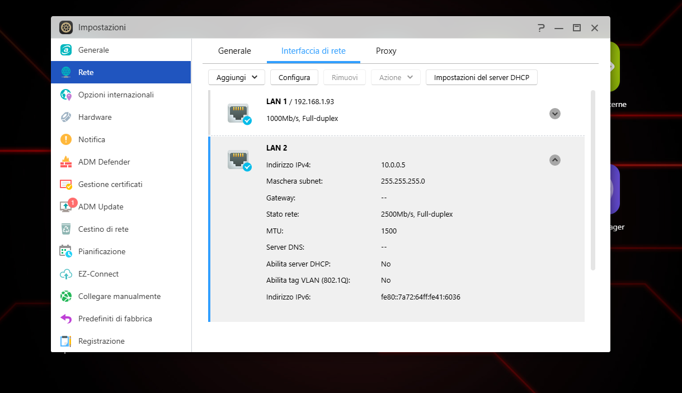Go to Gestione certificati section

click(121, 184)
